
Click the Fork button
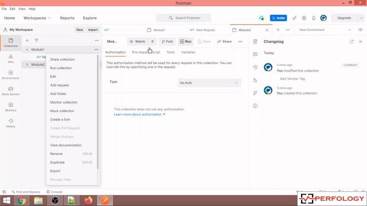[x=167, y=42]
